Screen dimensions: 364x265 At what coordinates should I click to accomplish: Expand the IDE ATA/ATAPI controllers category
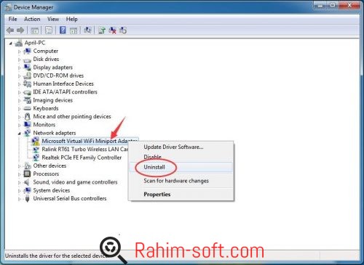20,92
